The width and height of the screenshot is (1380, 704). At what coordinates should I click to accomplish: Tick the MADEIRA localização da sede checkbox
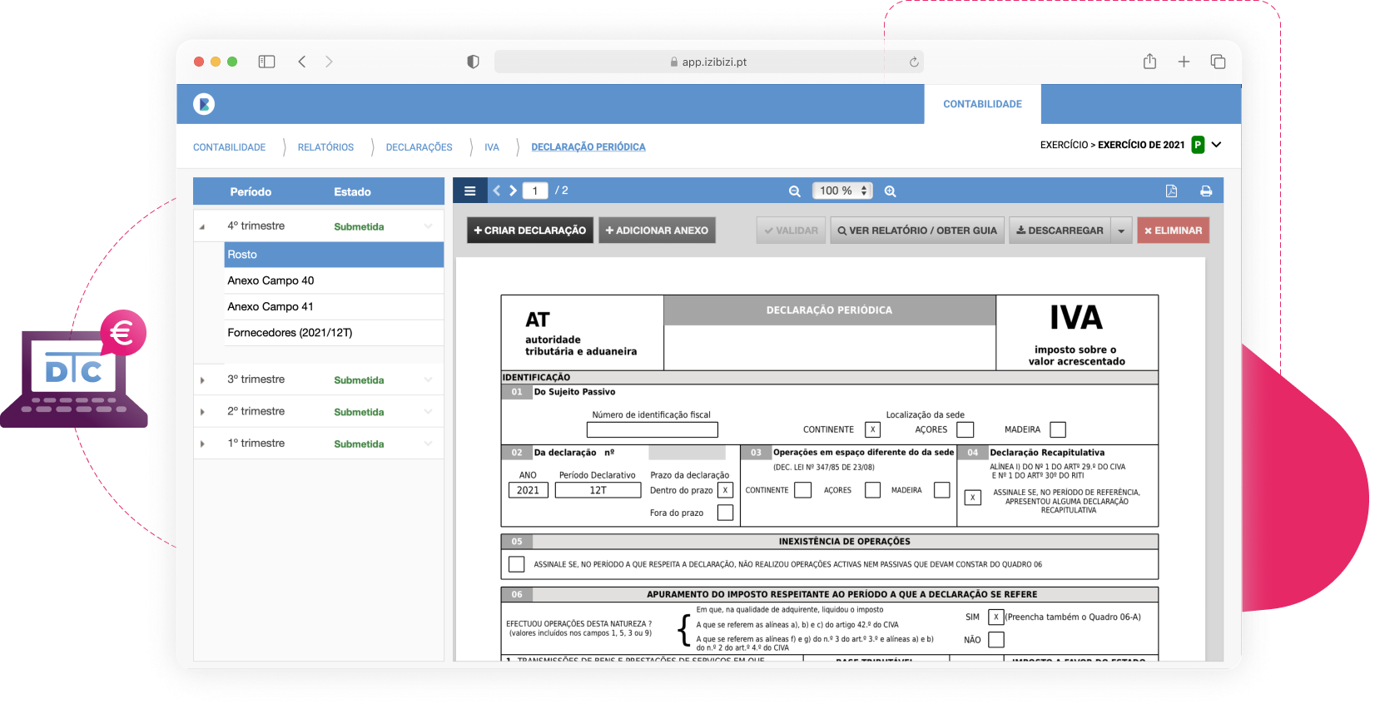(1058, 429)
